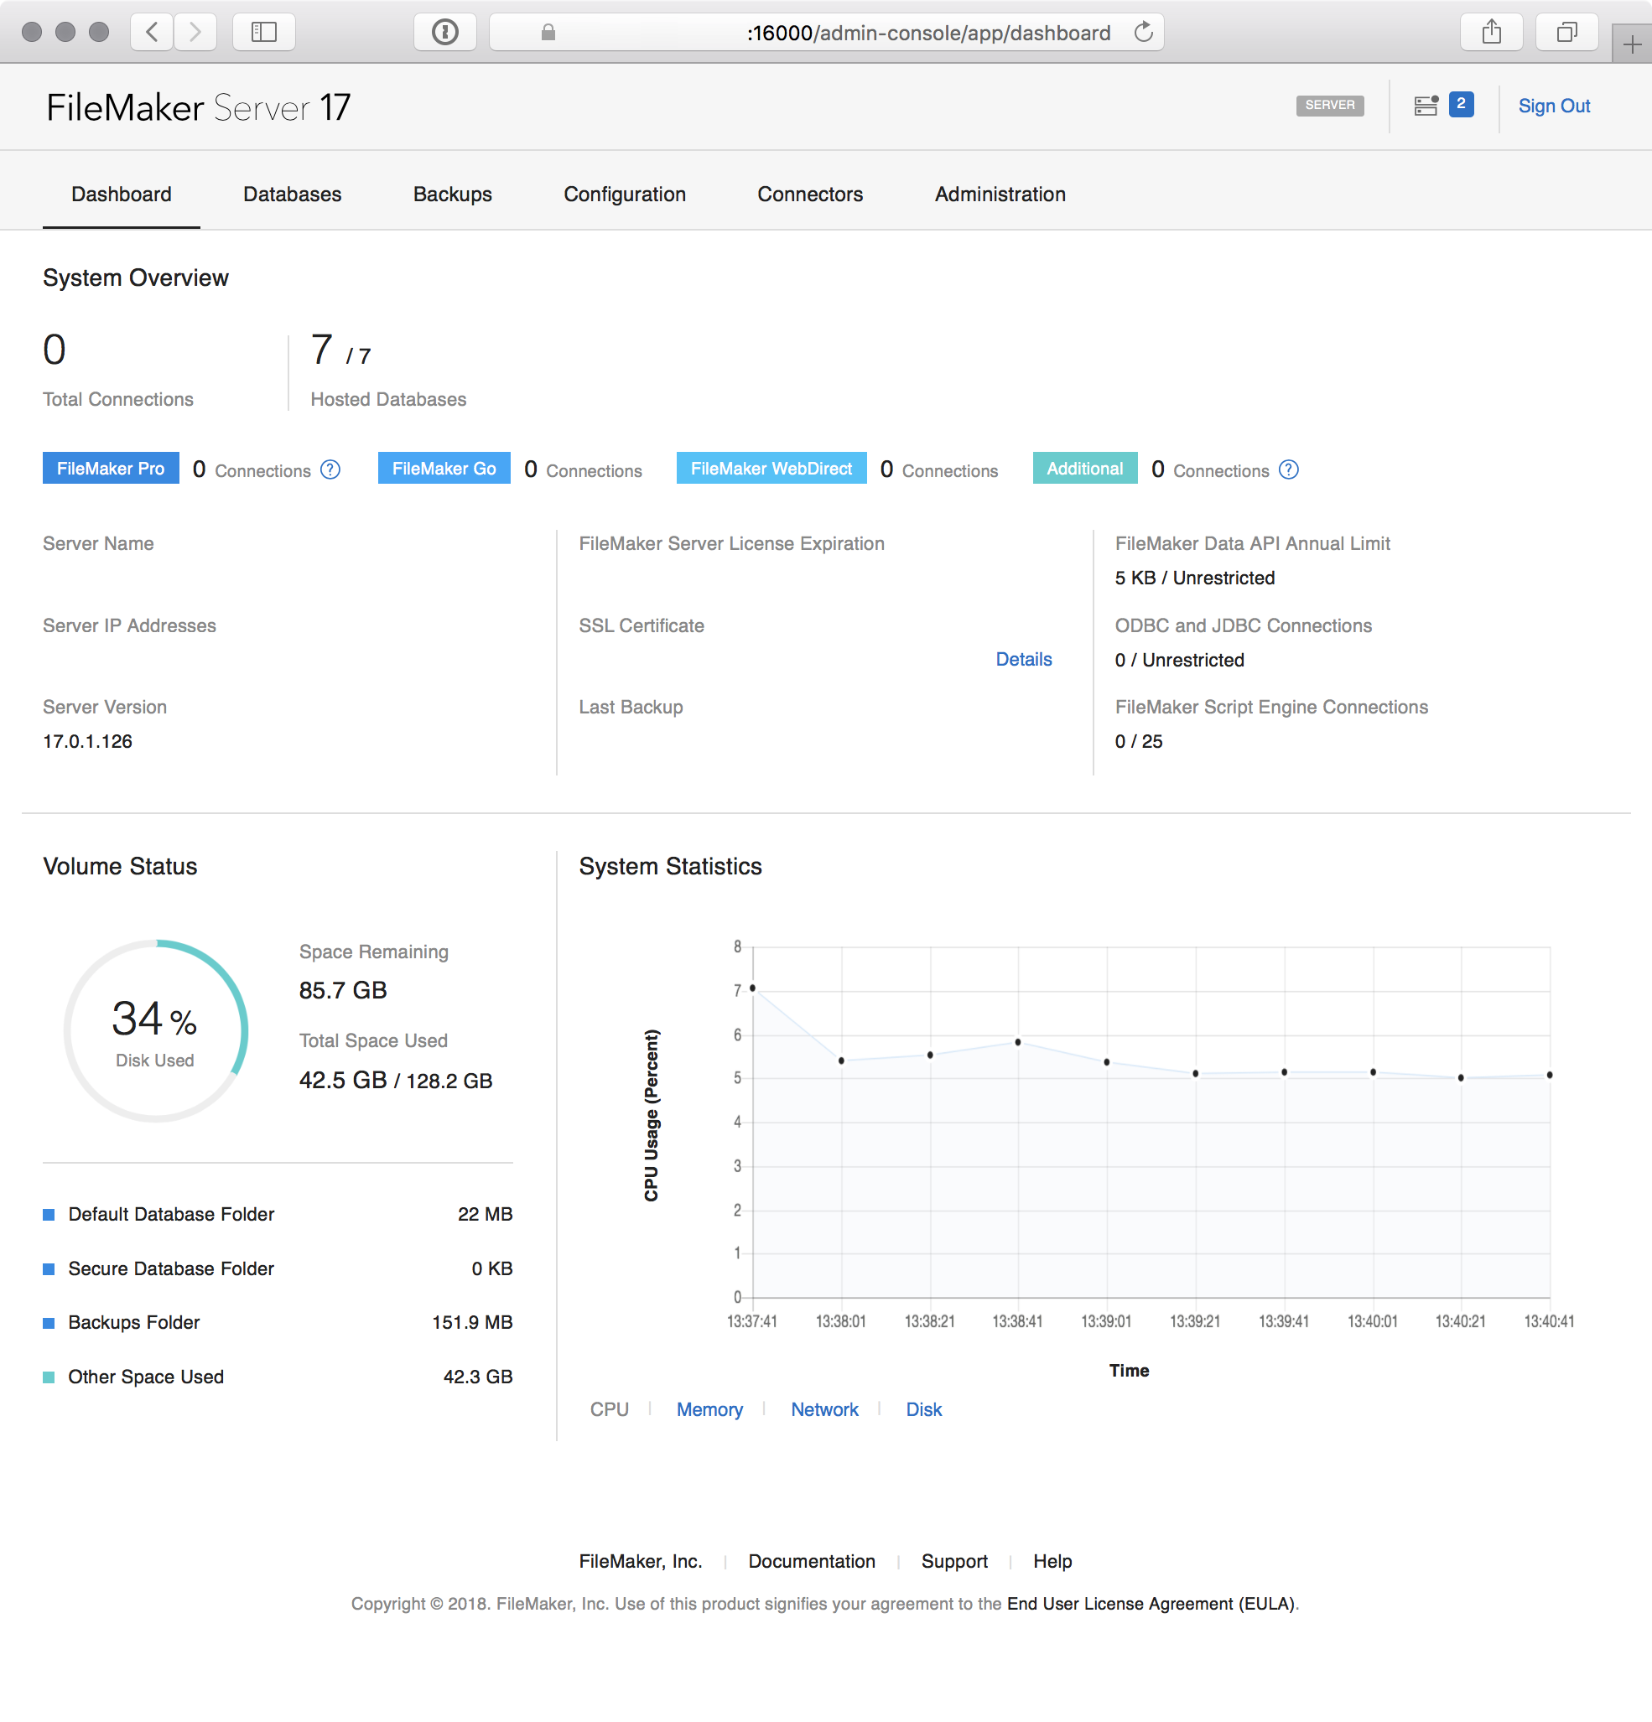Open the Configuration tab
The width and height of the screenshot is (1652, 1722).
(x=624, y=195)
